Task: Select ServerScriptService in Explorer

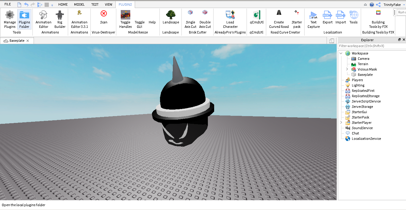Action: (x=366, y=101)
